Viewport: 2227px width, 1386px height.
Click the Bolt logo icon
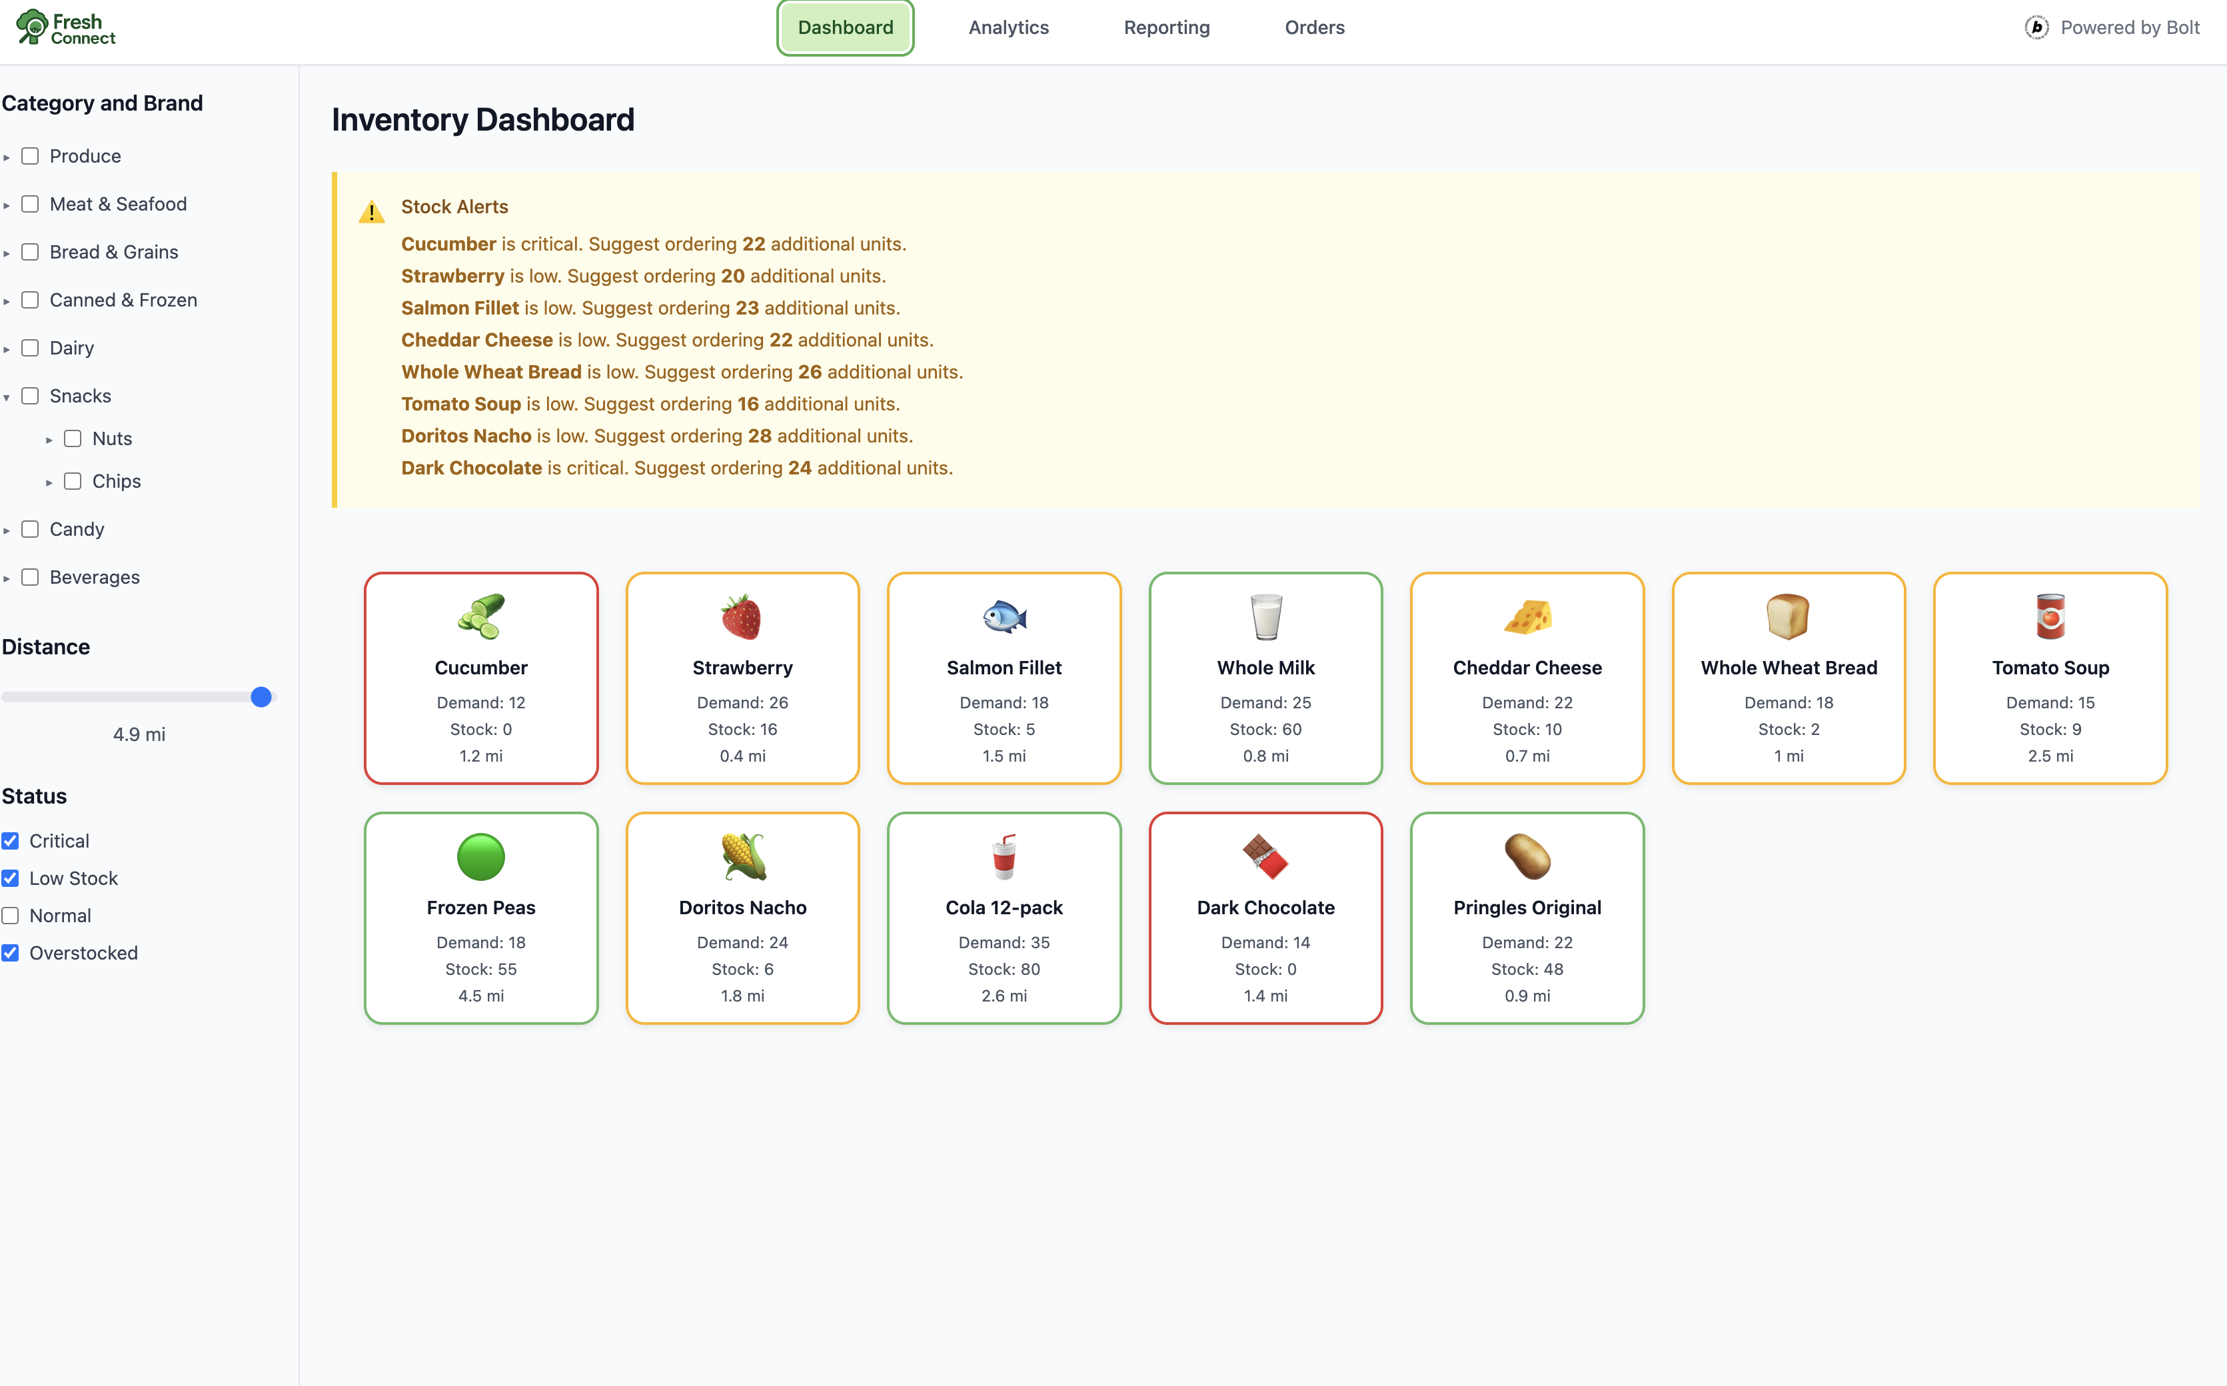pyautogui.click(x=2036, y=27)
